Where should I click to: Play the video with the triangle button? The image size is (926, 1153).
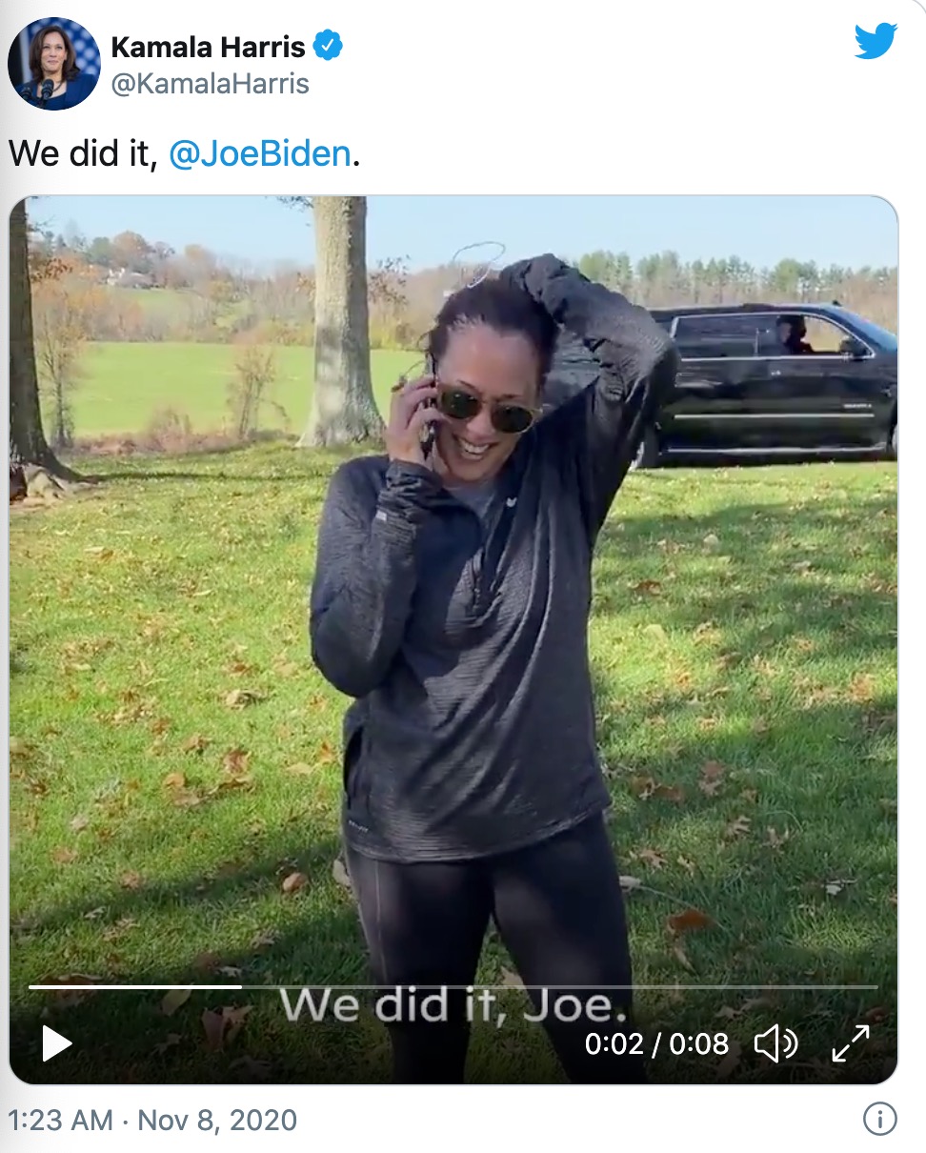57,1043
